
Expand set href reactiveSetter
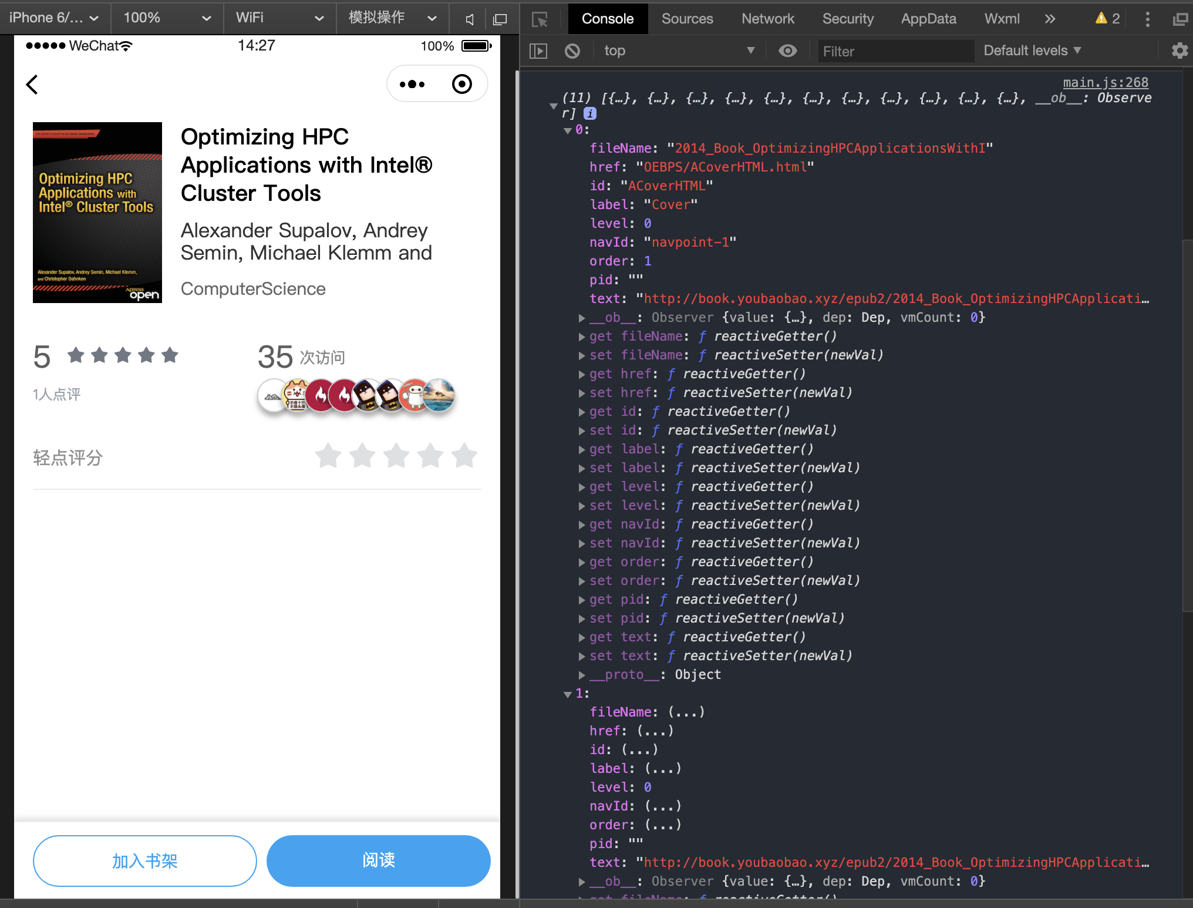pos(582,394)
